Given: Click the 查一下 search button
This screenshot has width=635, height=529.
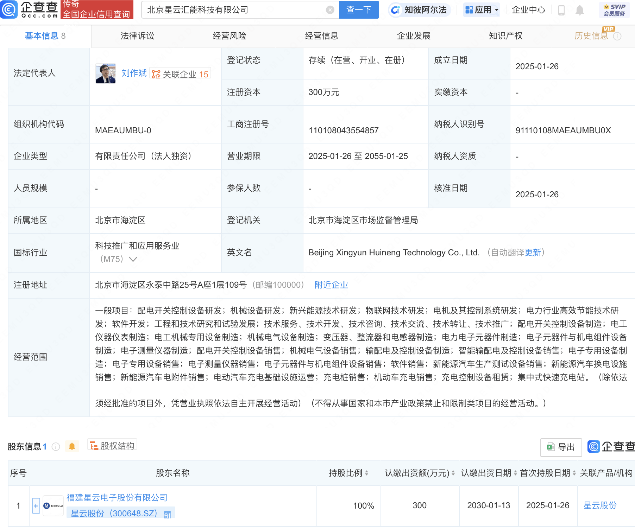Looking at the screenshot, I should click(359, 9).
